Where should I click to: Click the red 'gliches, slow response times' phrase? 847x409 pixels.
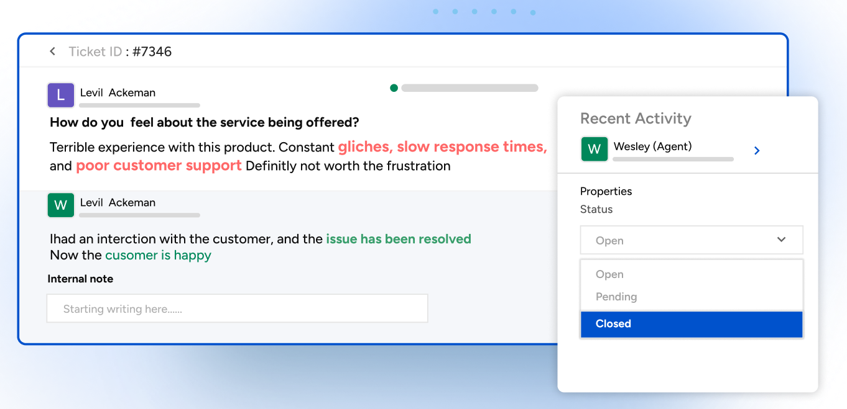point(442,147)
